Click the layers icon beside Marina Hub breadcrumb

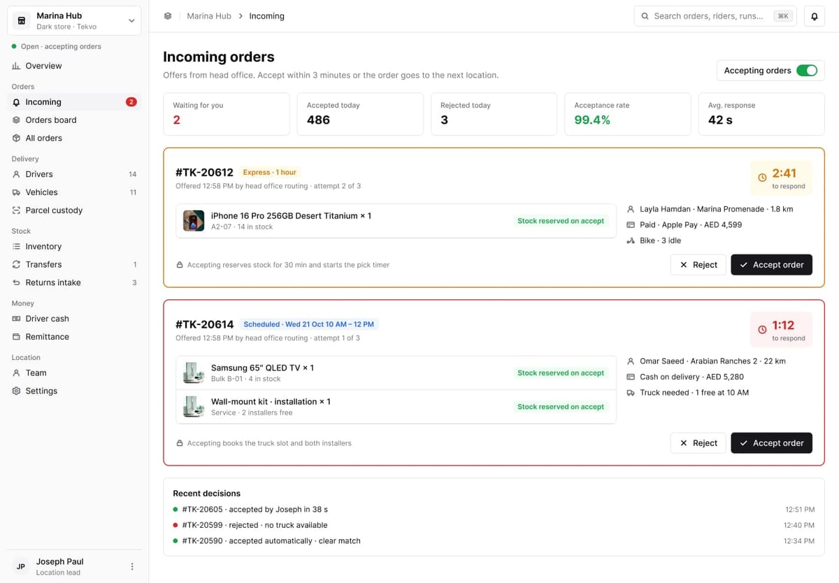point(168,16)
